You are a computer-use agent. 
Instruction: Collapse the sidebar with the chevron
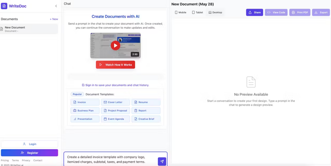56,6
